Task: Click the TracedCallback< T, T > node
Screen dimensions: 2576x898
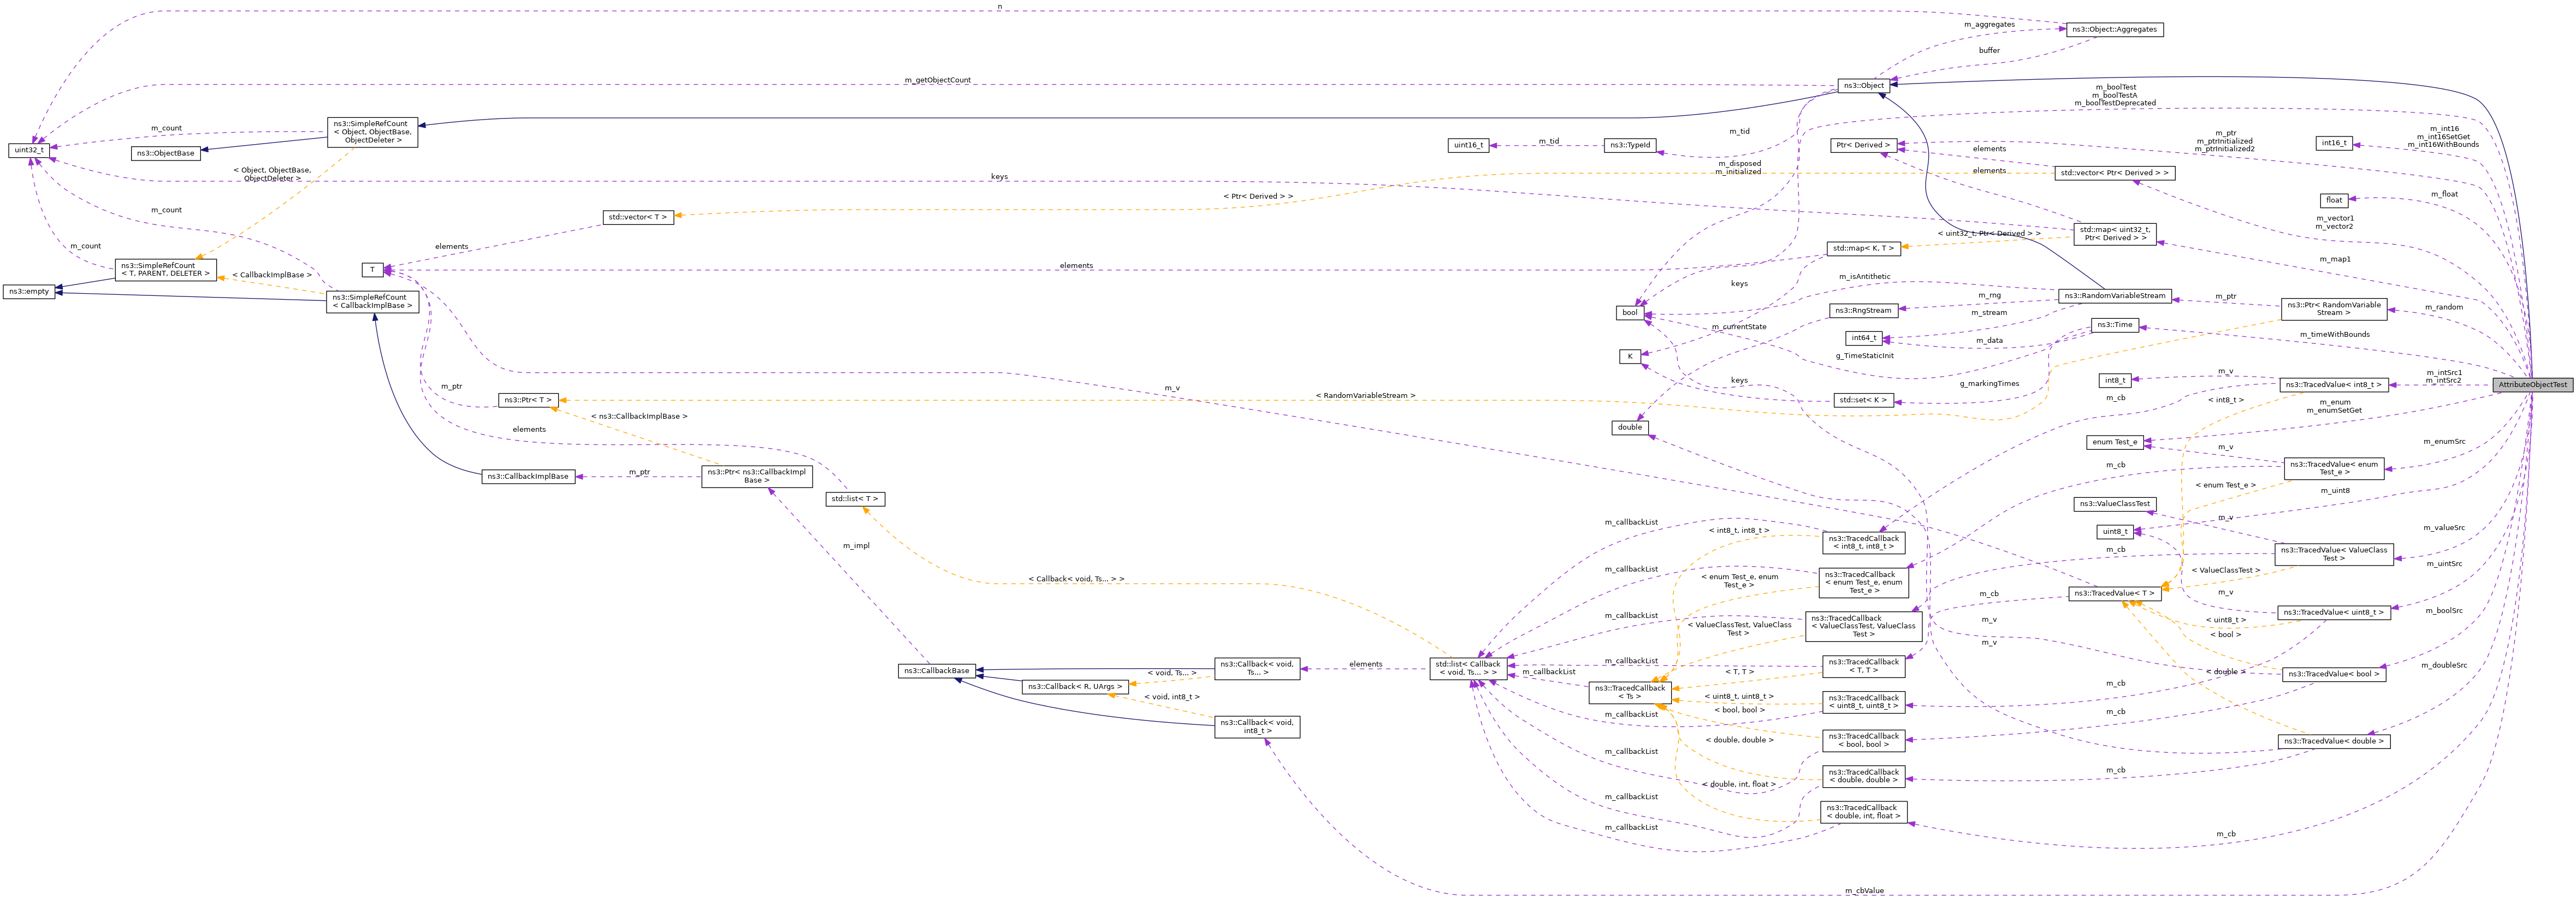Action: click(x=1863, y=666)
